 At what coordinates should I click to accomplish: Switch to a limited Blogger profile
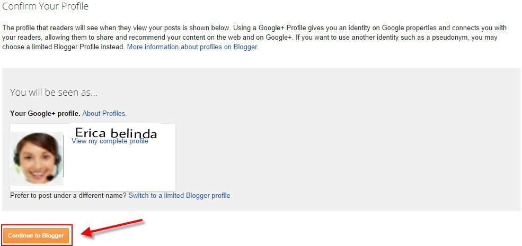[x=179, y=195]
